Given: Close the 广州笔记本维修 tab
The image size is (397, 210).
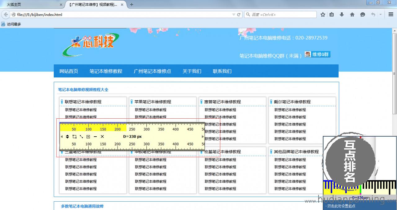Looking at the screenshot, I should coord(122,5).
